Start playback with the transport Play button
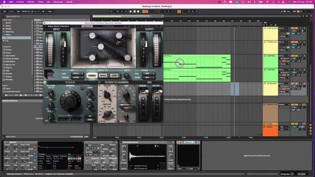 (x=131, y=11)
